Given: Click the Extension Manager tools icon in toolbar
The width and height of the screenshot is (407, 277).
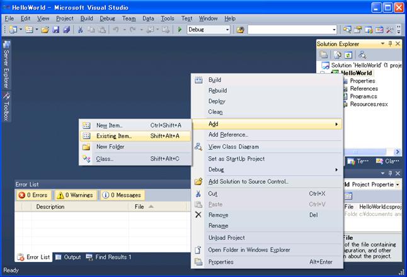Looking at the screenshot, I should tap(389, 30).
